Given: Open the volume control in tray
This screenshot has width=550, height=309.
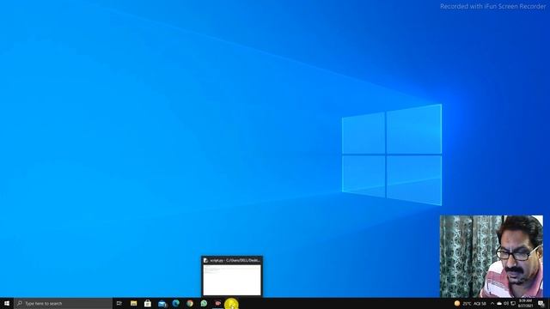Looking at the screenshot, I should 506,303.
